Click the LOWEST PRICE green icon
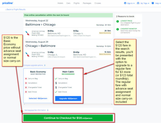The image size is (161, 123). [x=118, y=21]
